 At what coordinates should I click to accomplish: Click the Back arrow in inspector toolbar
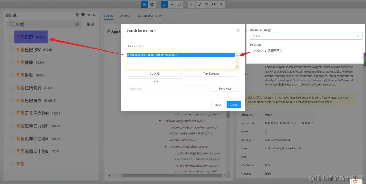point(191,4)
